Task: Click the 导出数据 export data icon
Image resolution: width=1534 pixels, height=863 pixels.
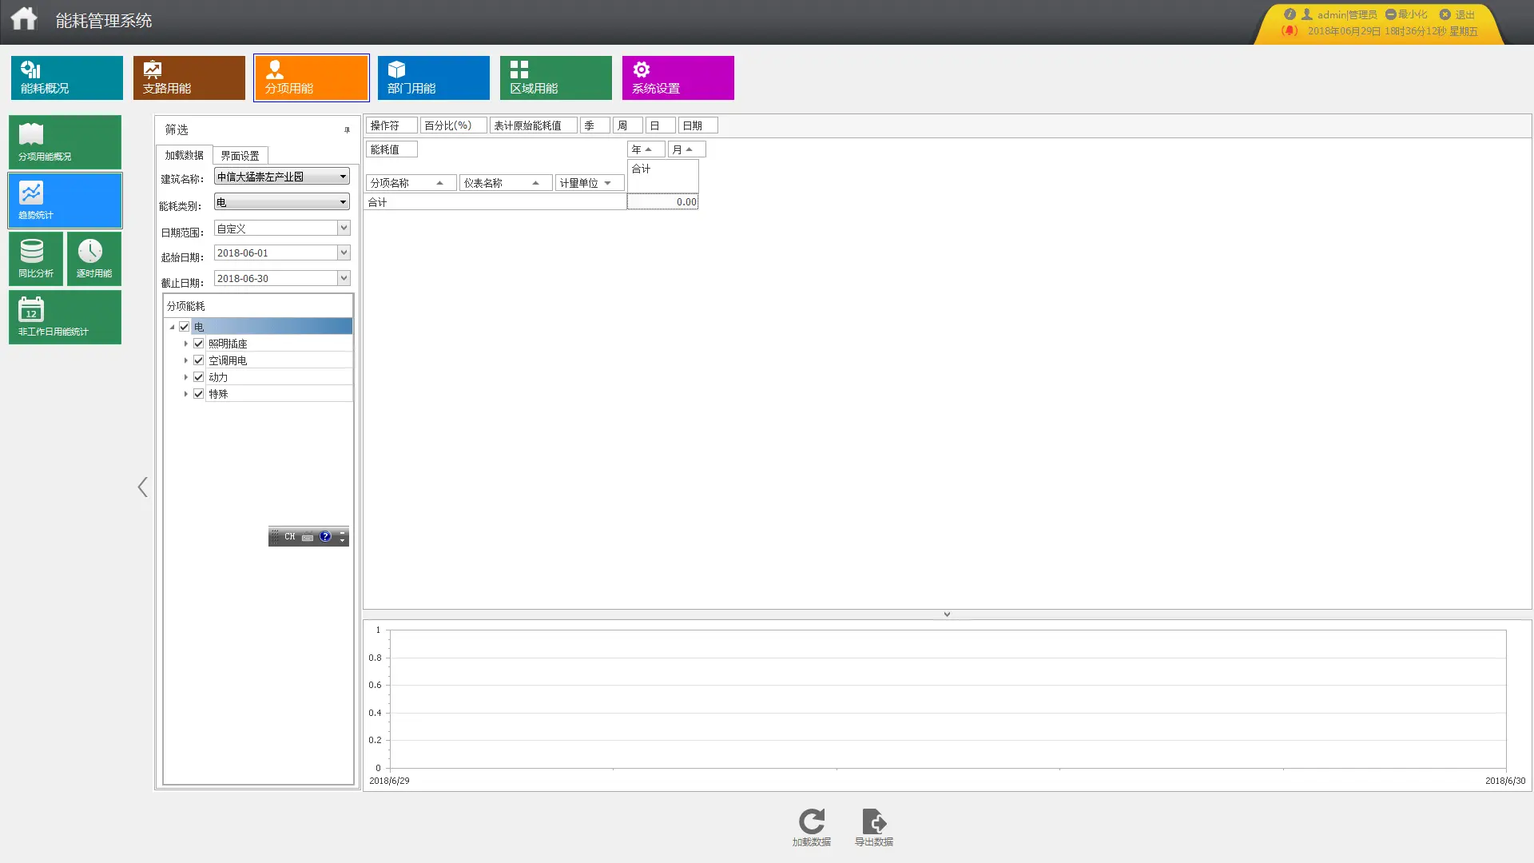Action: coord(873,823)
